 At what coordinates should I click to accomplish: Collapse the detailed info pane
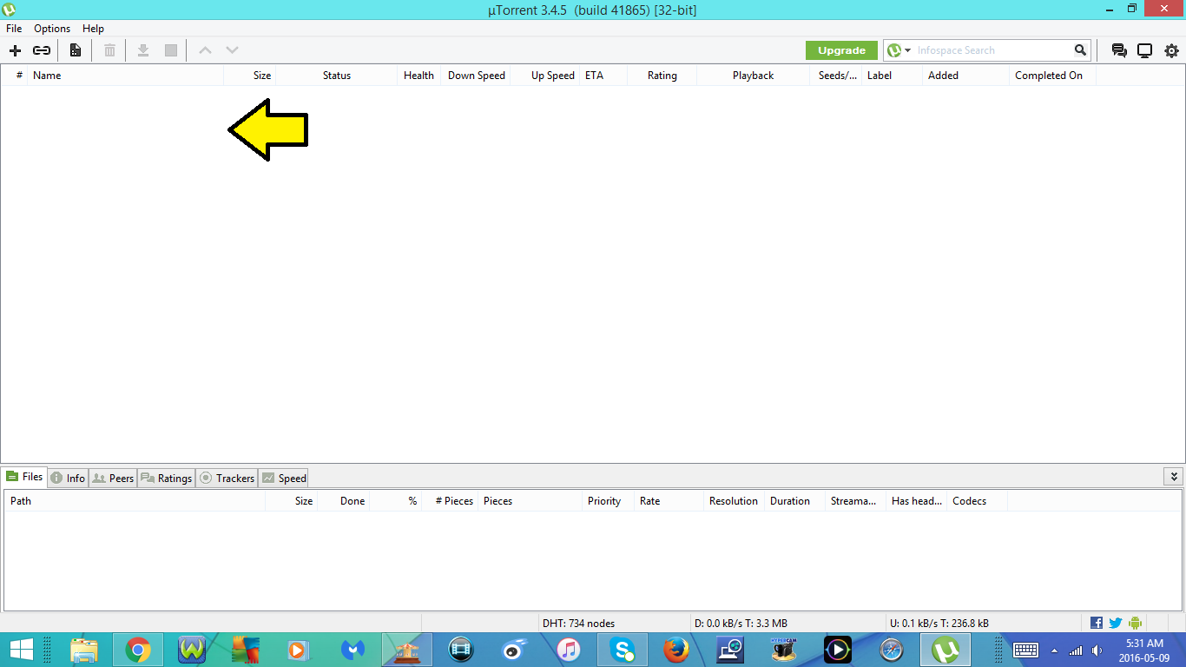coord(1174,477)
